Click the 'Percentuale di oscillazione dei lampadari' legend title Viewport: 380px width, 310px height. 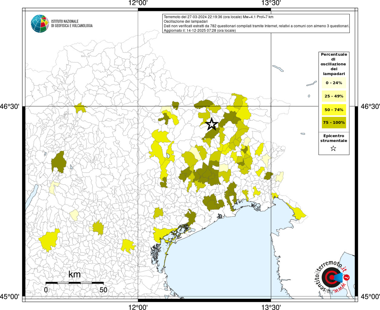click(334, 64)
